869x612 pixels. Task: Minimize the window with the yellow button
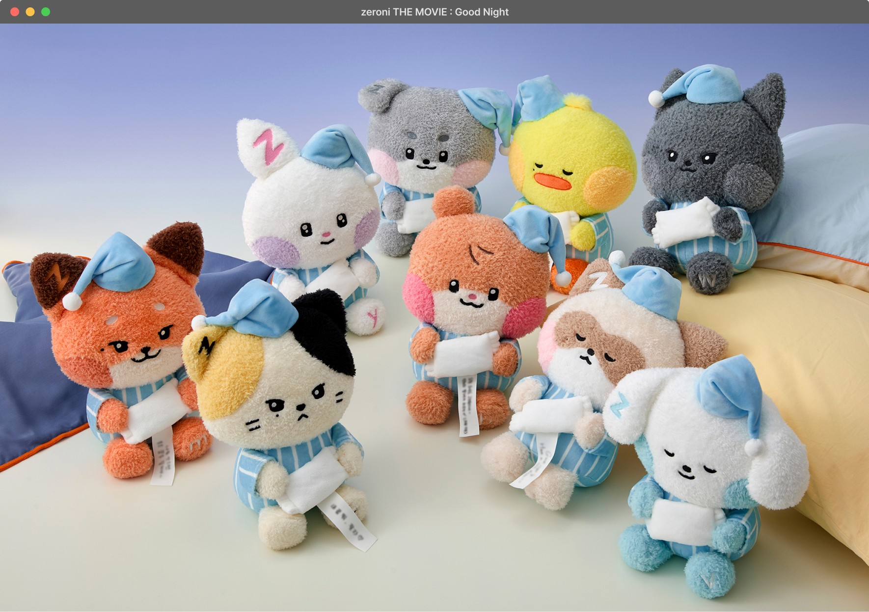(30, 12)
